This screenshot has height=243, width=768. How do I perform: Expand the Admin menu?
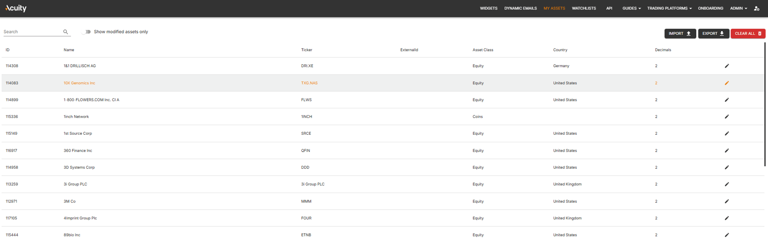[739, 8]
